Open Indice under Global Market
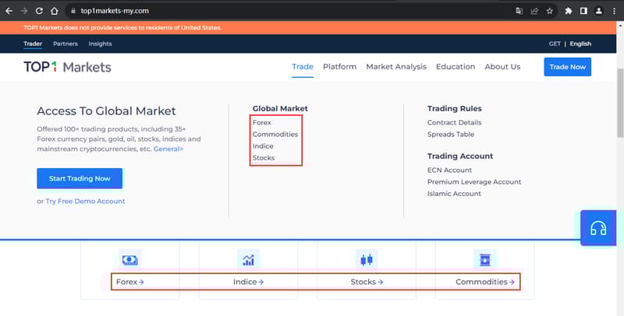 tap(263, 146)
